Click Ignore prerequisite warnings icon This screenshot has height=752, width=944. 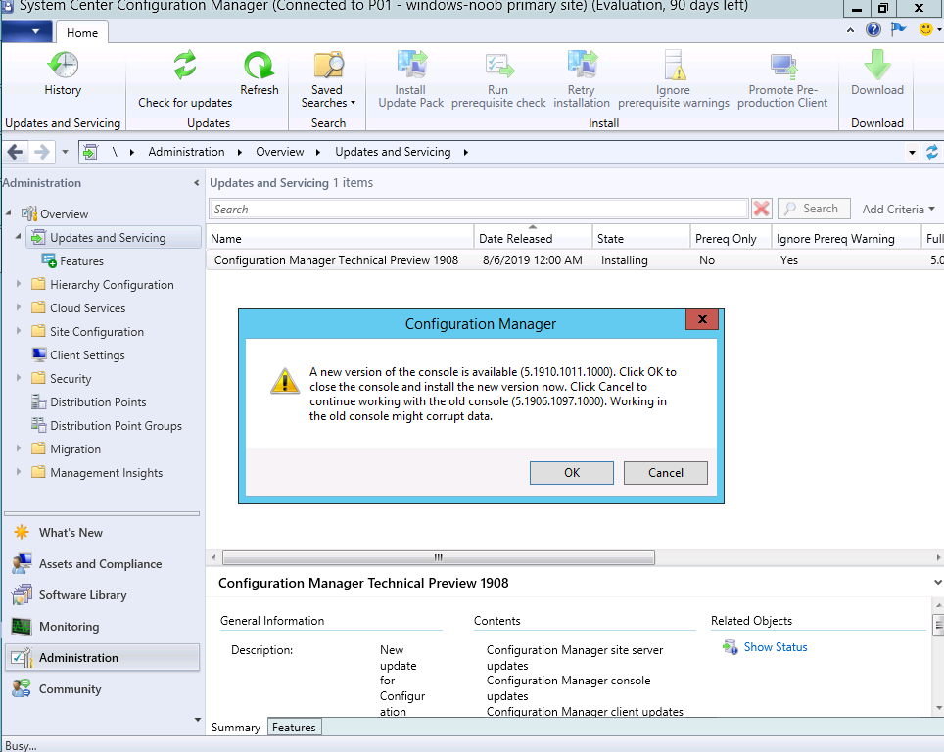click(x=675, y=65)
